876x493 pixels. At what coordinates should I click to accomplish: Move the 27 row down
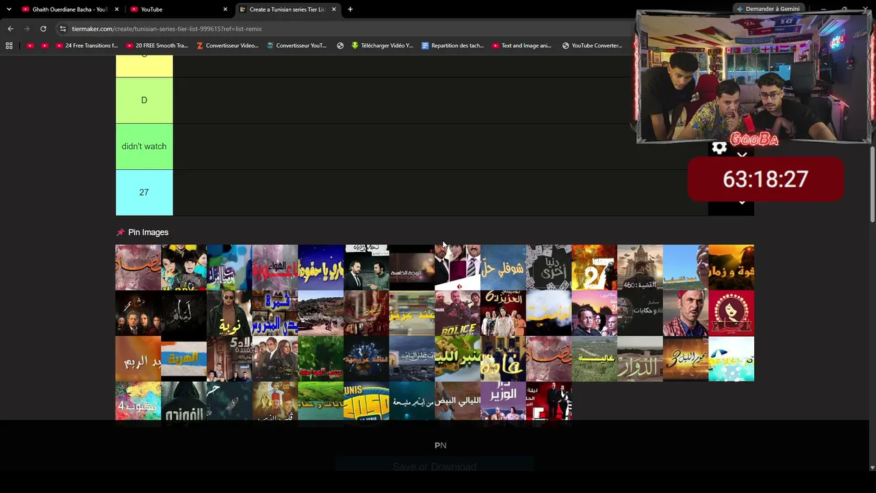pos(742,203)
